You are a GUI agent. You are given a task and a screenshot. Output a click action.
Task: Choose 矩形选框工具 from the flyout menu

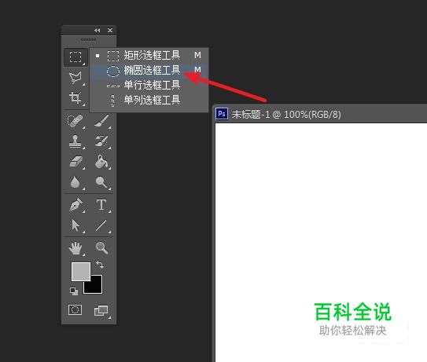149,56
